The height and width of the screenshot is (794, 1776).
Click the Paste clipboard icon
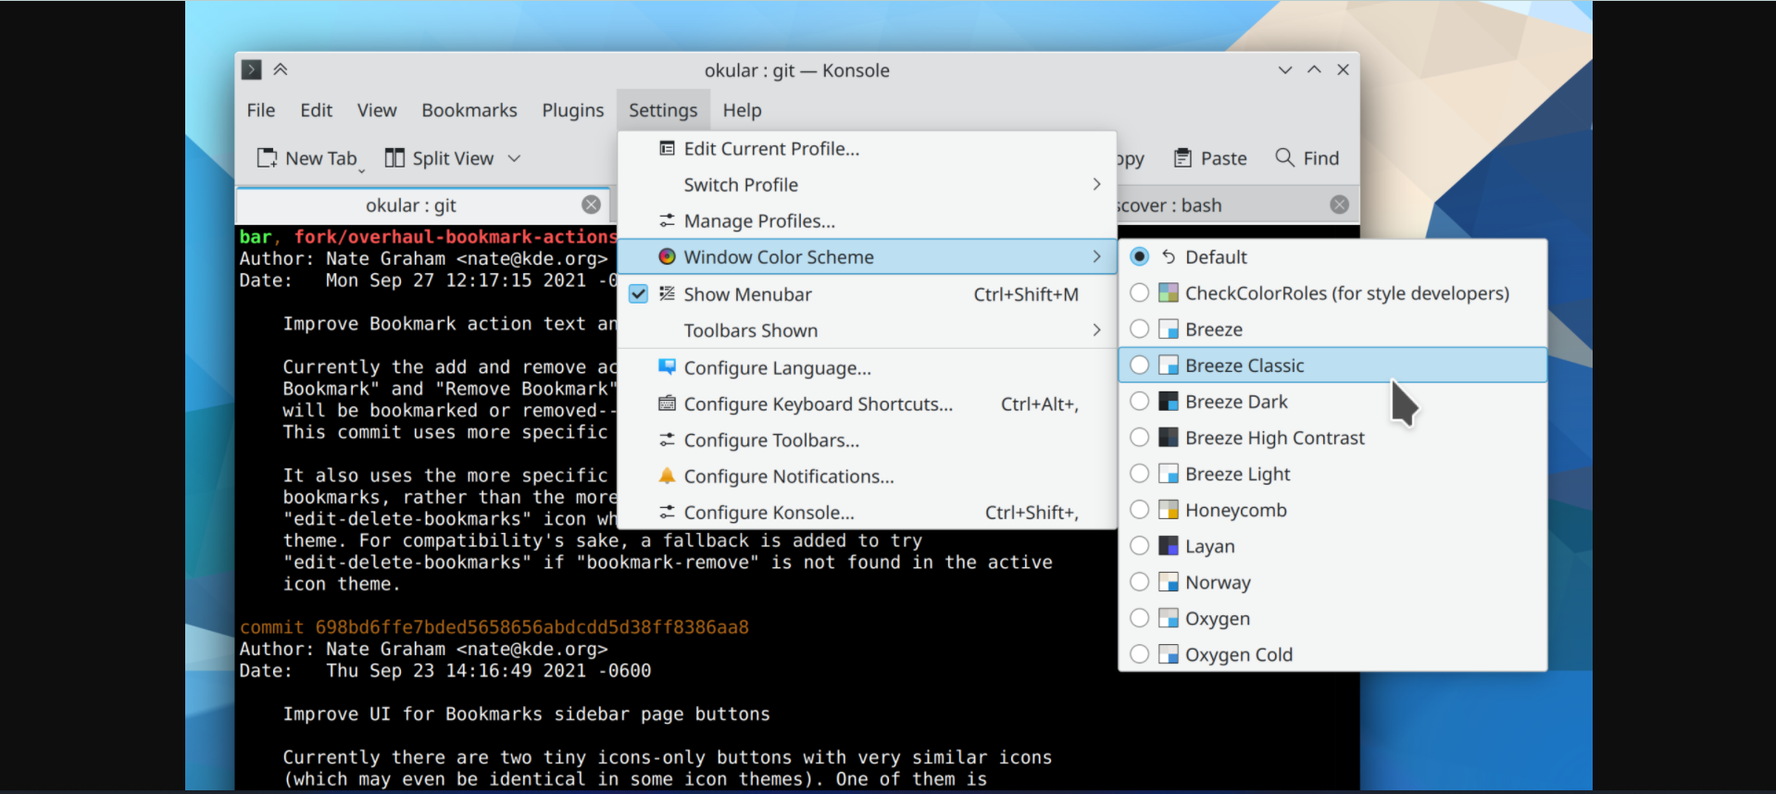coord(1182,158)
